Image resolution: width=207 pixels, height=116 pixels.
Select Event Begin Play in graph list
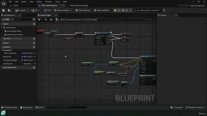[x=14, y=31]
